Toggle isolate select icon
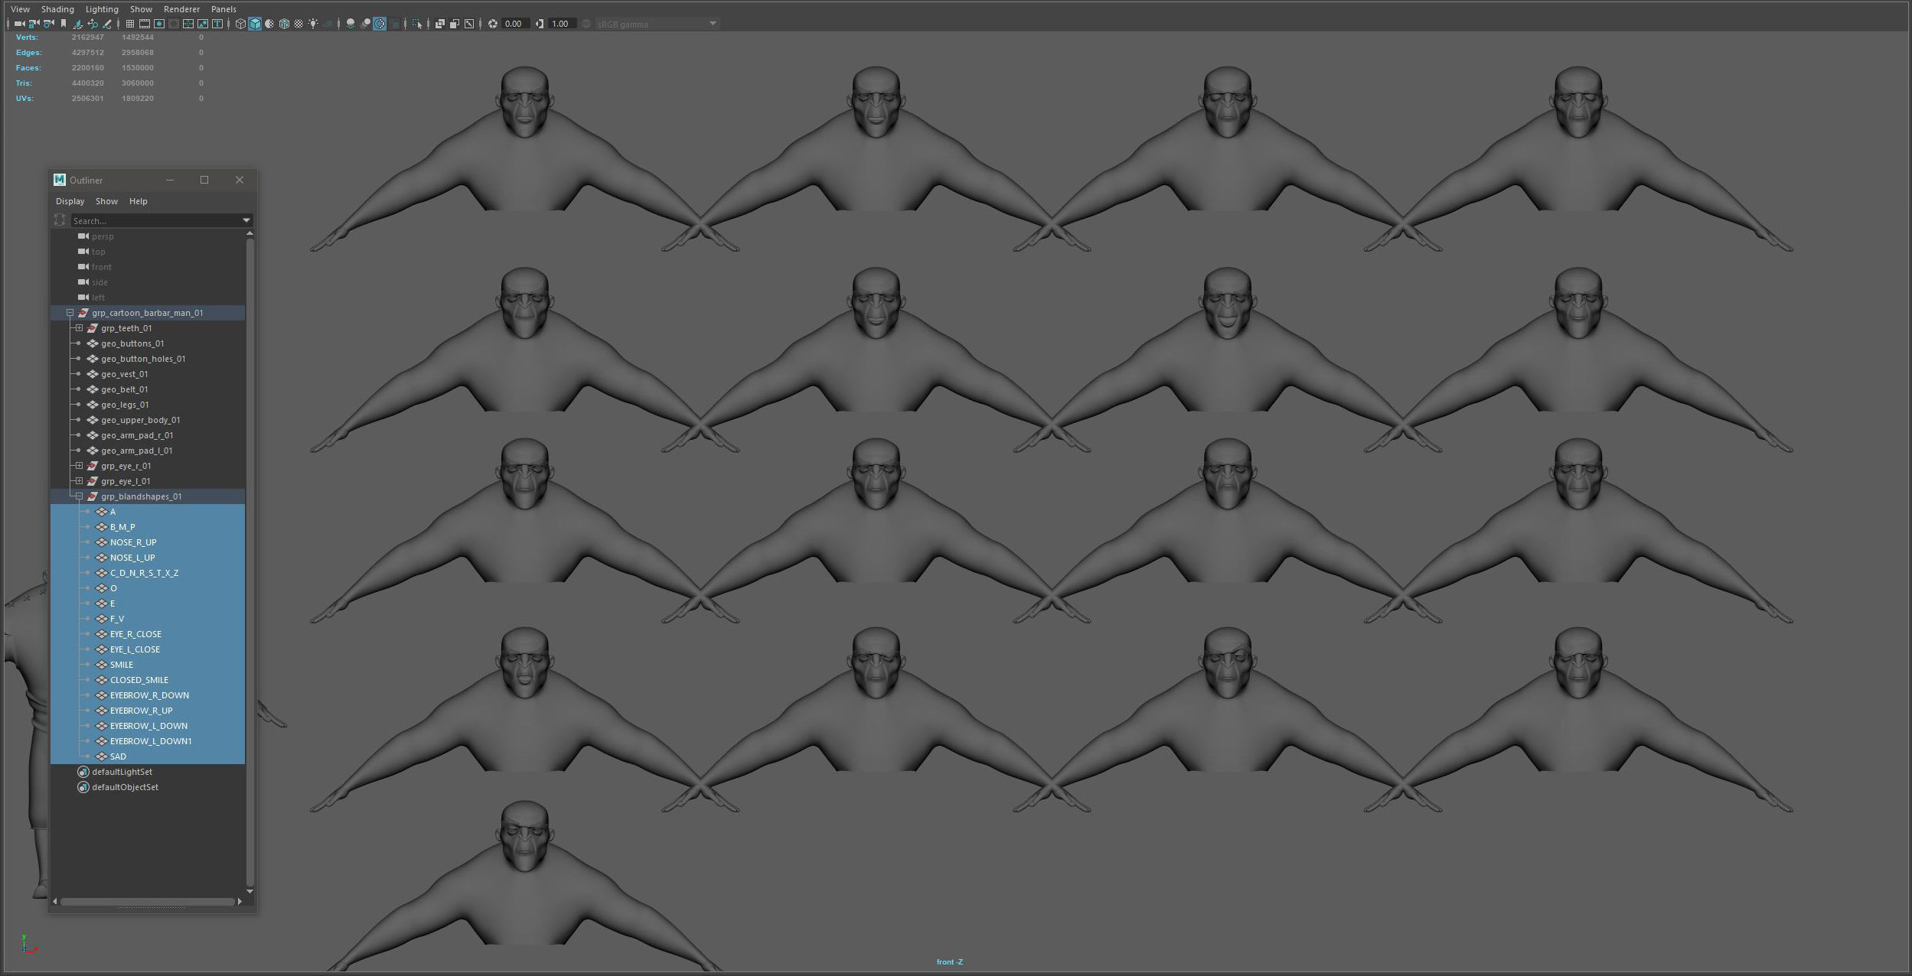Viewport: 1912px width, 976px height. point(417,24)
